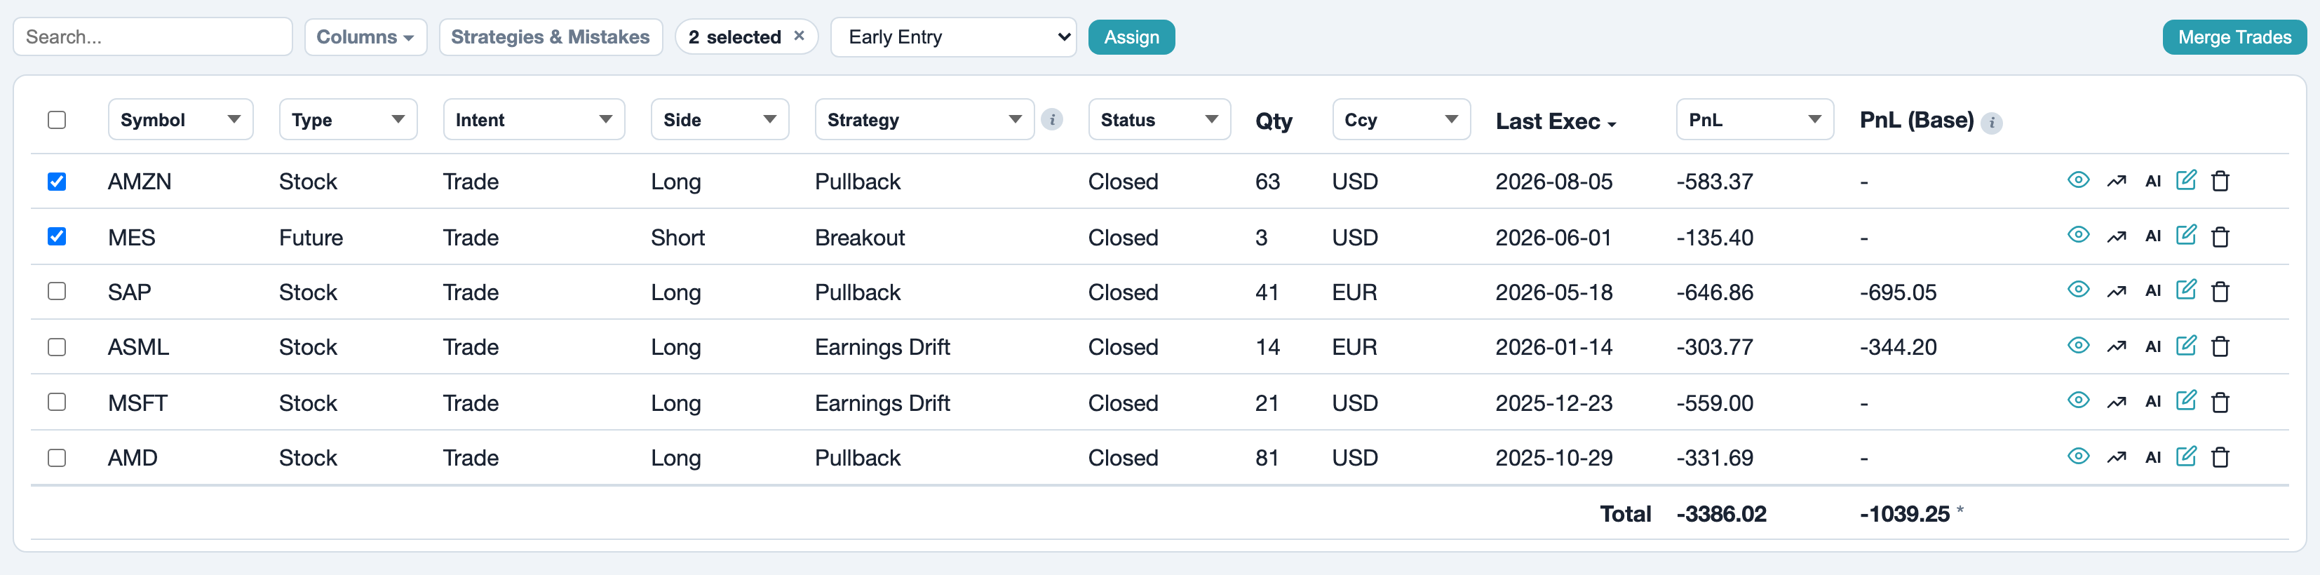
Task: Click the Merge Trades button
Action: (2234, 37)
